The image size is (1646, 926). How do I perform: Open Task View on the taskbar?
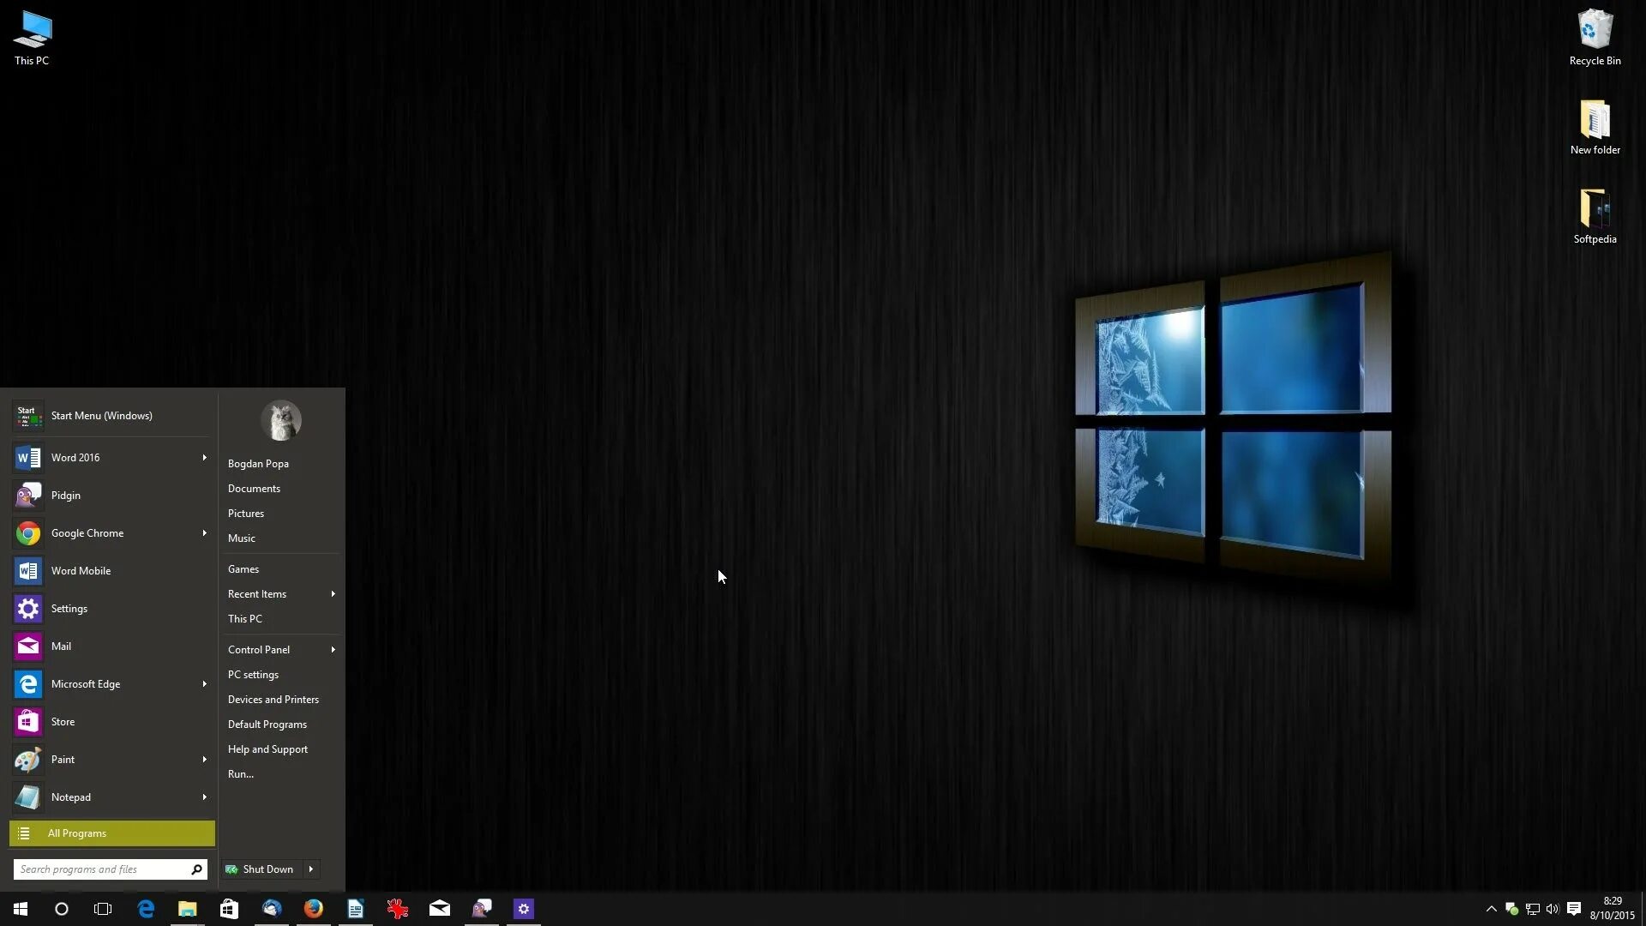[x=103, y=909]
